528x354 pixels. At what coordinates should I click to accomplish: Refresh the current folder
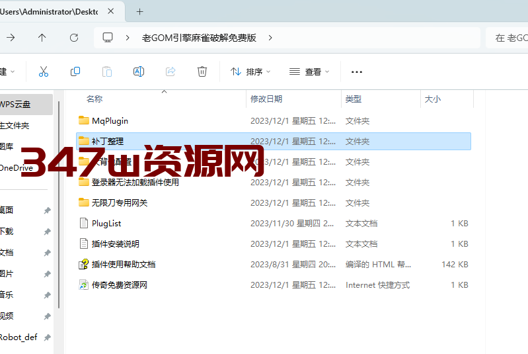tap(74, 38)
